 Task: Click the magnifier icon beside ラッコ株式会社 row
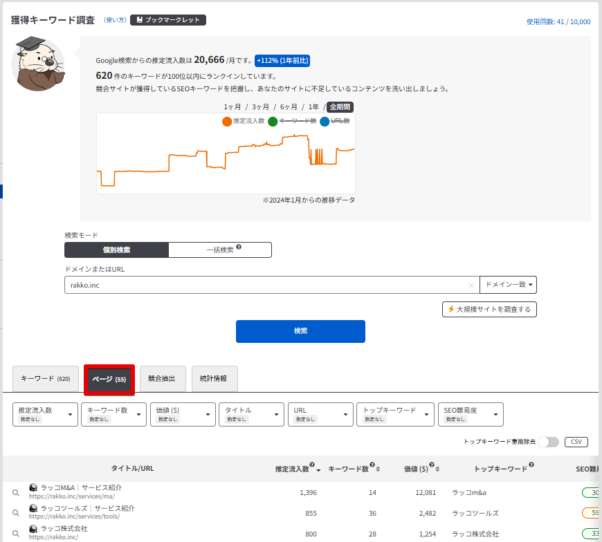pos(15,534)
